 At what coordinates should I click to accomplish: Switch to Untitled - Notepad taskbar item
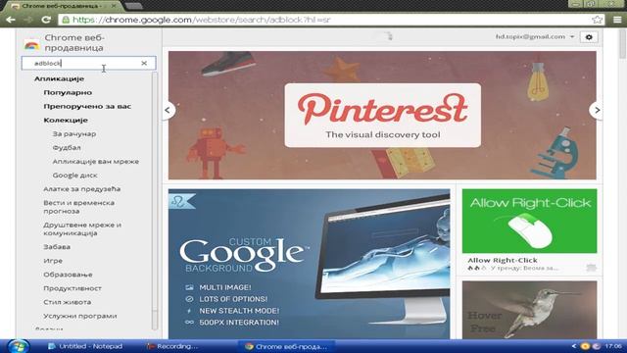click(x=85, y=346)
